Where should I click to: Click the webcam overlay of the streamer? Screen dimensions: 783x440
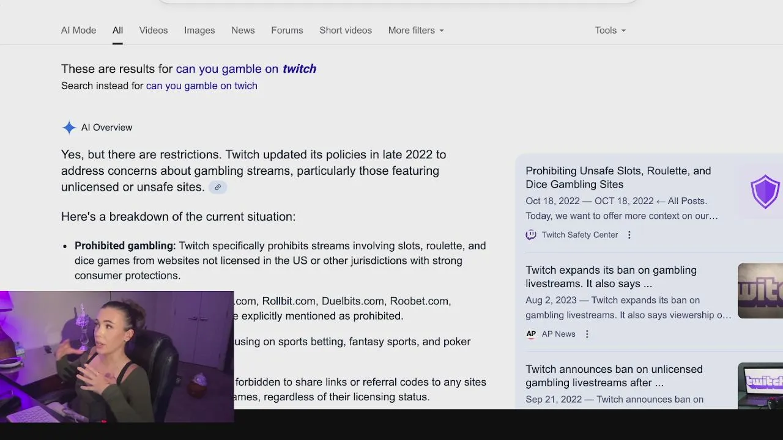point(117,357)
